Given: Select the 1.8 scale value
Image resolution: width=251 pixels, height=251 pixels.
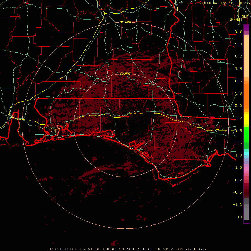Looking at the screenshot, I should 238,155.
